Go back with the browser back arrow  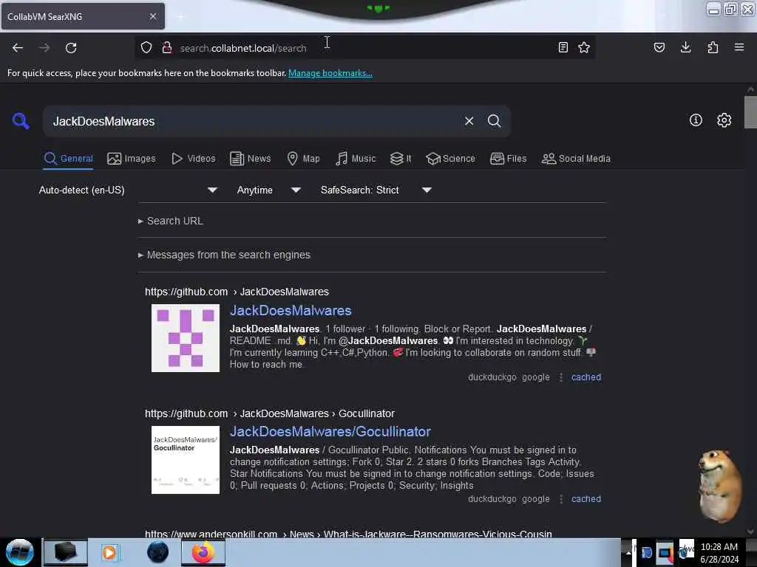(x=18, y=48)
